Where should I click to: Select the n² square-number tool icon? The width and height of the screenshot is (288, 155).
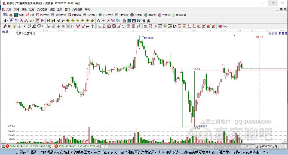[49, 26]
